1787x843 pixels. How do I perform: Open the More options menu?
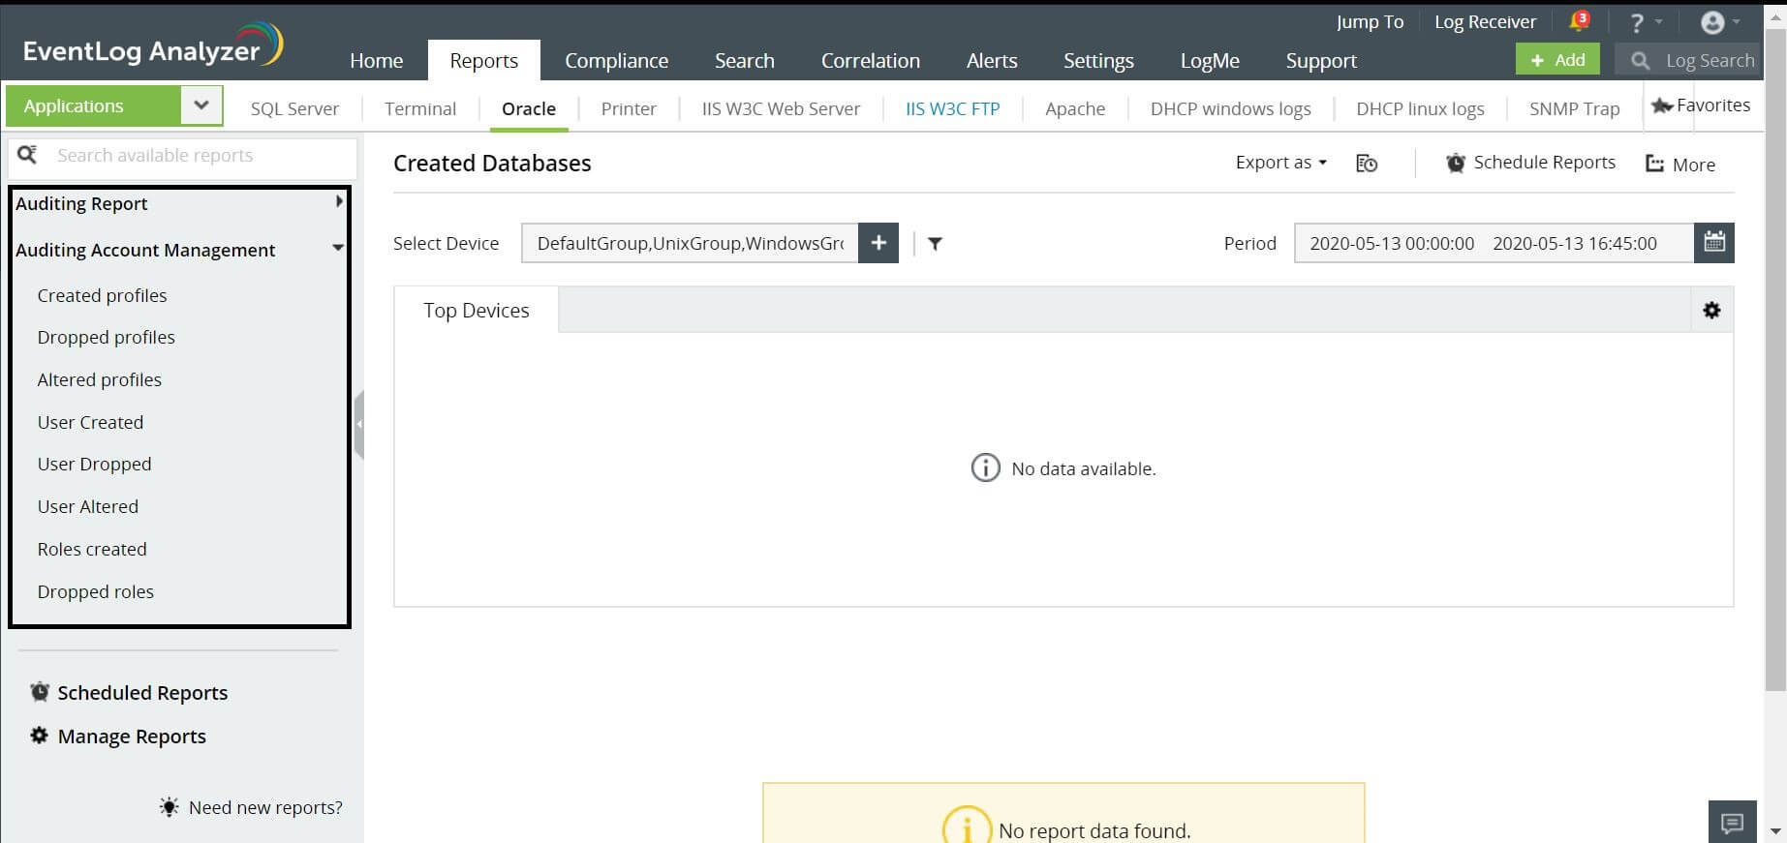[x=1680, y=165]
